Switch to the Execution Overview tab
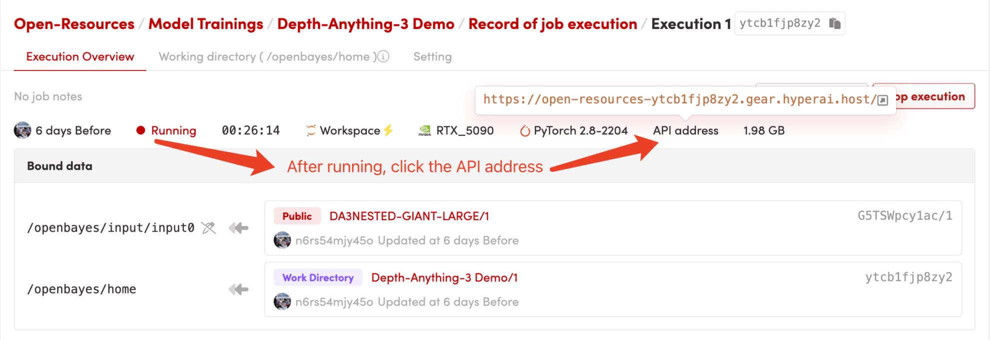 [x=80, y=57]
